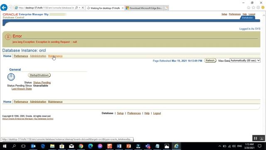266x150 pixels.
Task: Click the page scrollbar up arrow
Action: (x=264, y=15)
